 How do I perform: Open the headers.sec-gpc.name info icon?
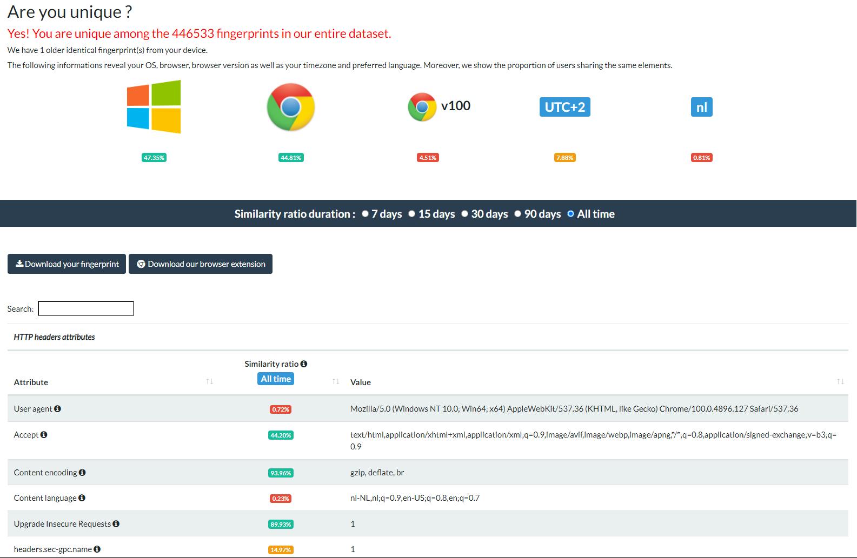point(97,549)
